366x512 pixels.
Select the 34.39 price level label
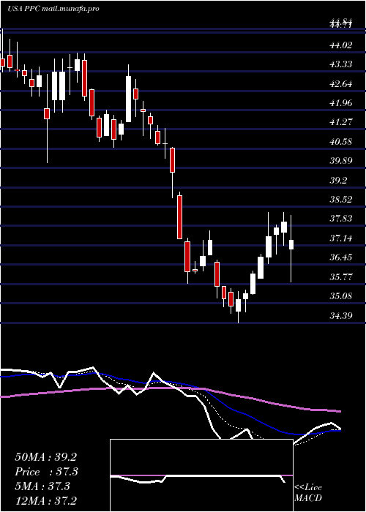click(341, 315)
